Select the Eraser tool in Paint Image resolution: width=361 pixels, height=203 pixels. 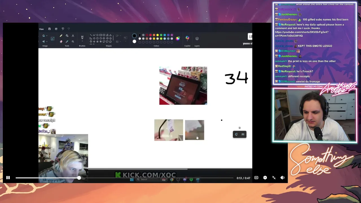click(61, 41)
